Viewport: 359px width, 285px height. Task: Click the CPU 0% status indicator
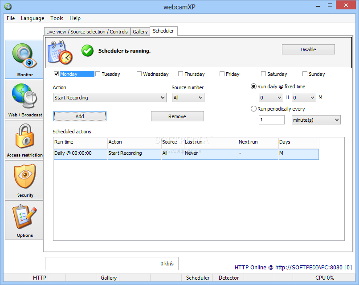pyautogui.click(x=325, y=278)
